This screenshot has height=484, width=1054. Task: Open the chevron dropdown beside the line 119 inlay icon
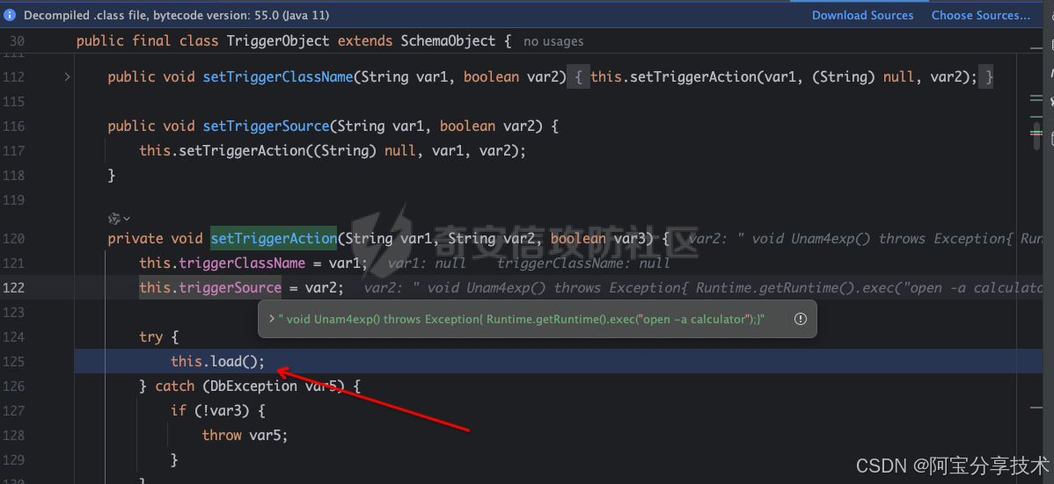(127, 218)
